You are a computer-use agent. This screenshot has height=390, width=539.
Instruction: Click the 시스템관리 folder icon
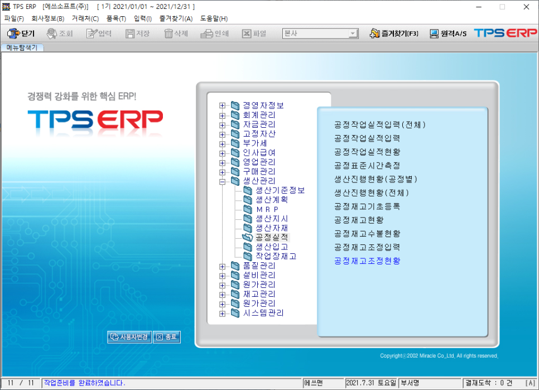pos(235,312)
